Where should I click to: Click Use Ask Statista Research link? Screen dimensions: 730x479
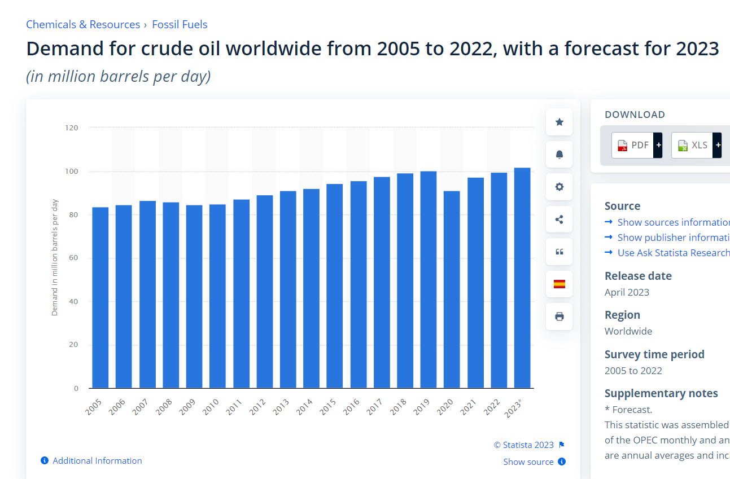(674, 253)
